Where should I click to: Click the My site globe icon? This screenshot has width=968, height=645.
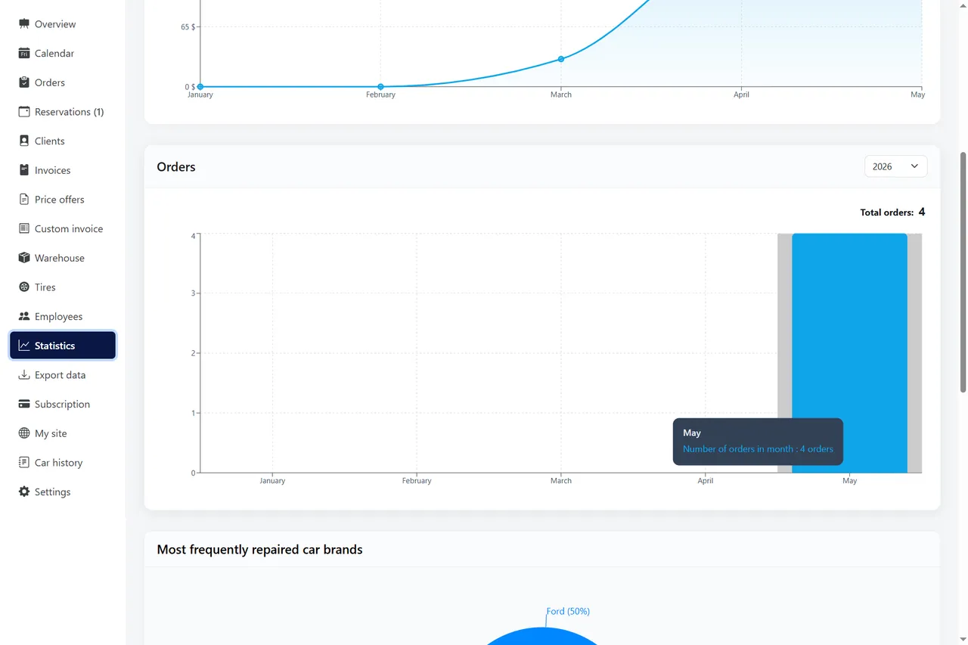[x=24, y=433]
